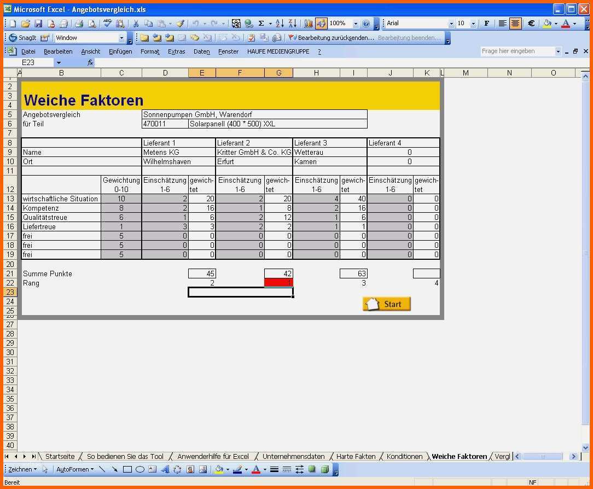The height and width of the screenshot is (489, 593).
Task: Open the Name Box dropdown arrow
Action: pyautogui.click(x=59, y=63)
